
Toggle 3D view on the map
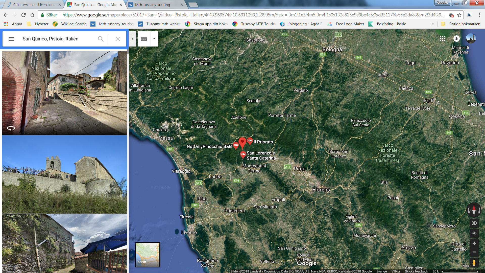[x=474, y=223]
